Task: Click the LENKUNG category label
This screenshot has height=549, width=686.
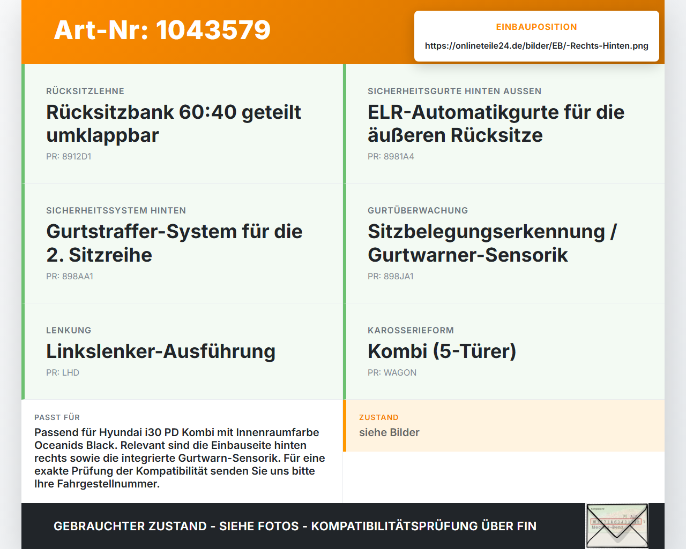Action: tap(69, 330)
